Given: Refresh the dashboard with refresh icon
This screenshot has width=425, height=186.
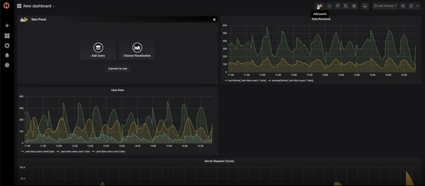Looking at the screenshot, I should tap(411, 6).
